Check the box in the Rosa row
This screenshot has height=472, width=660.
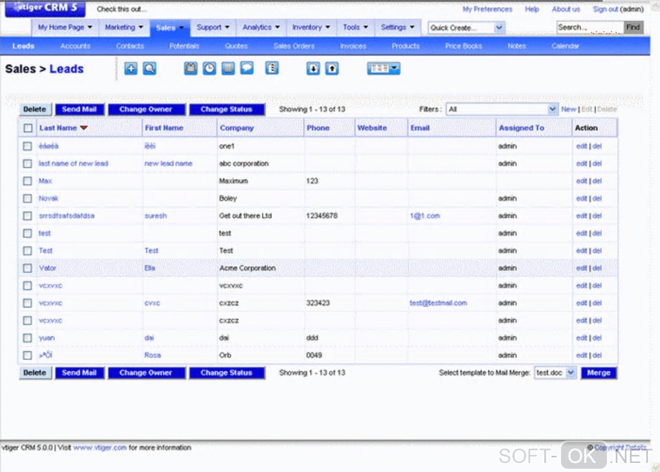[27, 355]
